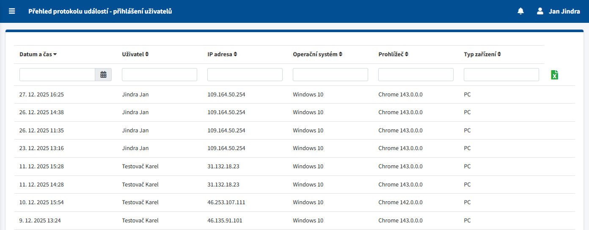589x230 pixels.
Task: Sort by Datum a čas column
Action: (38, 55)
